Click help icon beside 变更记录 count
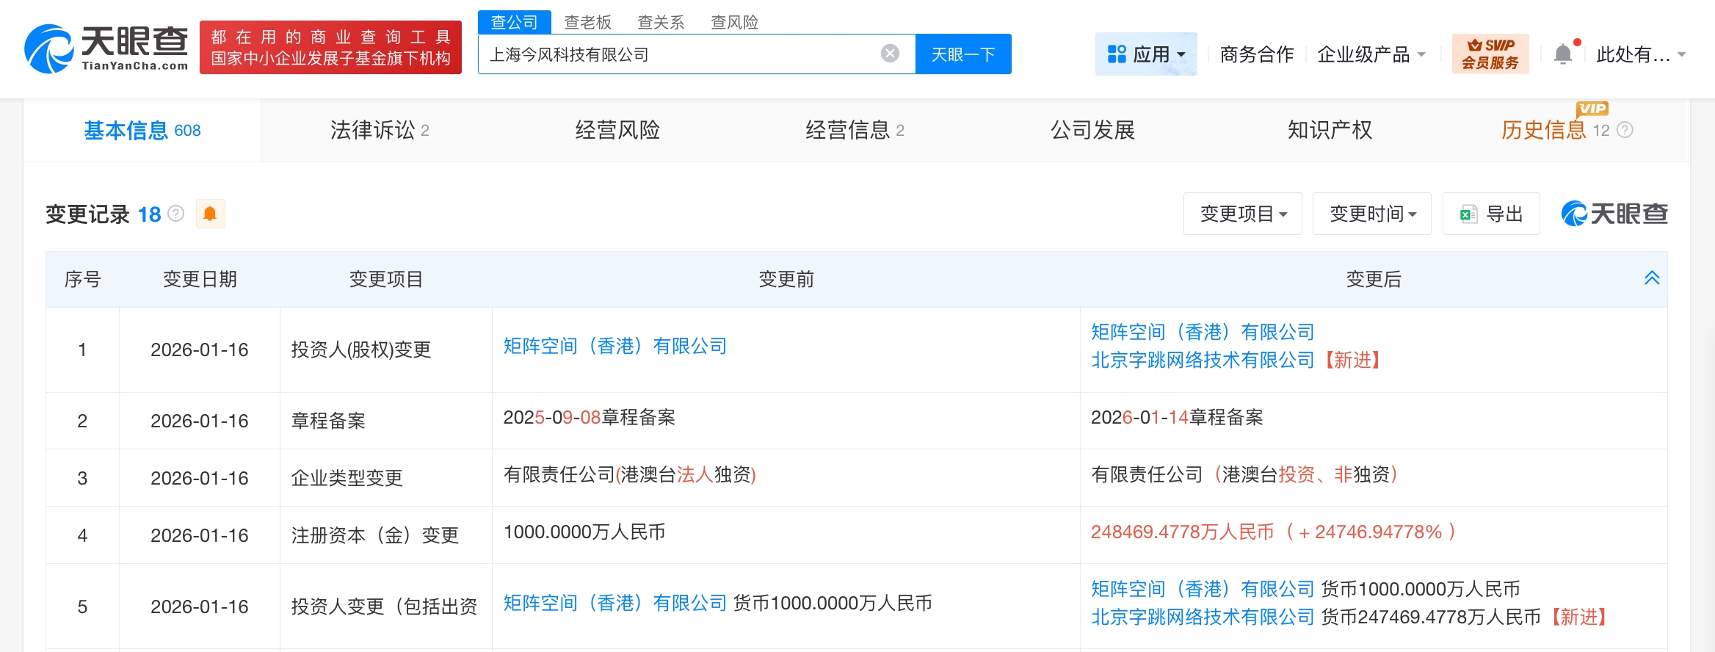The width and height of the screenshot is (1715, 652). pyautogui.click(x=176, y=214)
